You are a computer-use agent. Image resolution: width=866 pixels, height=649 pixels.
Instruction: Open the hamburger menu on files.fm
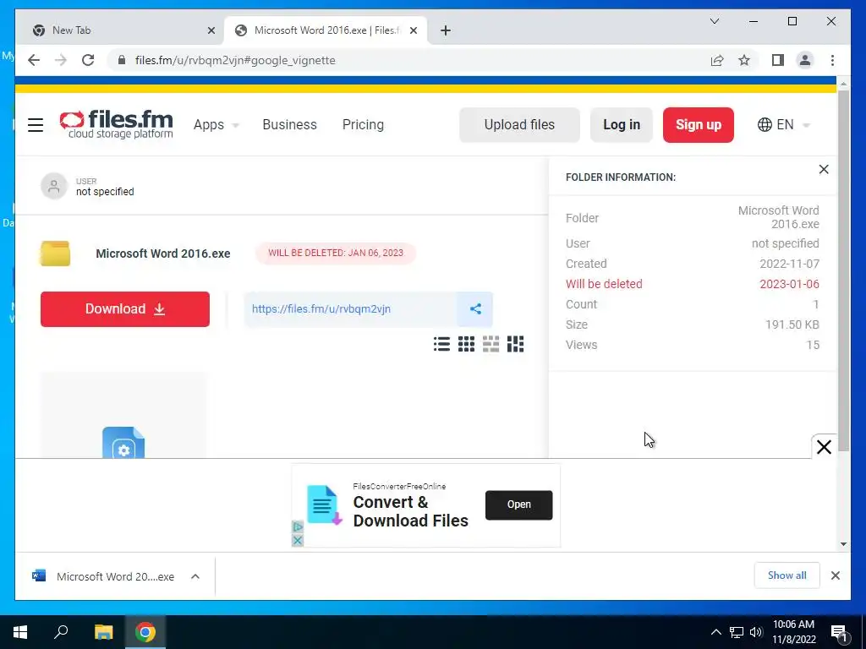point(36,125)
